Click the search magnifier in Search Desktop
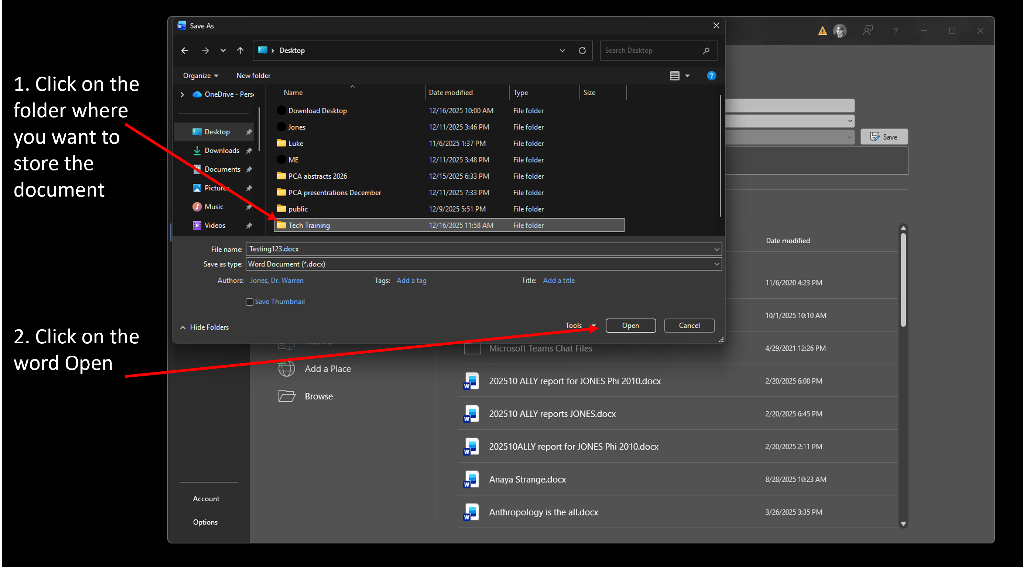This screenshot has height=567, width=1023. point(706,51)
